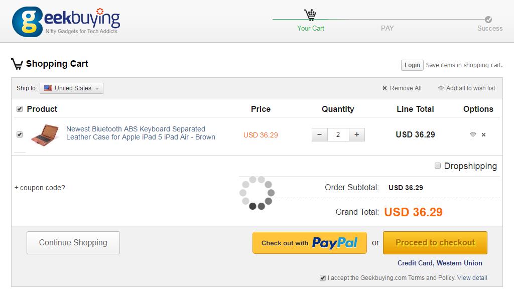514x299 pixels.
Task: Increase quantity with the plus button
Action: (x=356, y=134)
